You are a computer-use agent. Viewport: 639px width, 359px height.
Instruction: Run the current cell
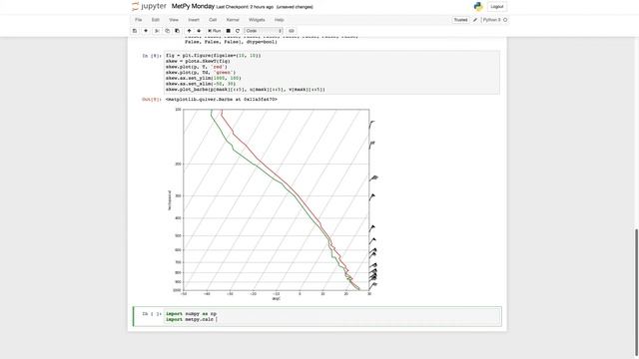(x=214, y=31)
